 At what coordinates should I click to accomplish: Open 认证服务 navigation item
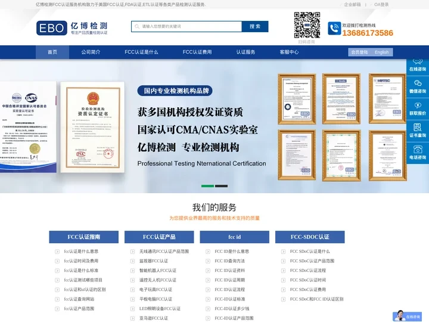pos(245,52)
